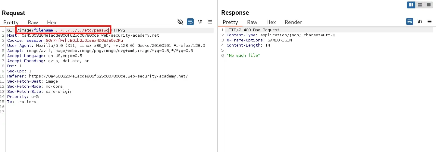
Task: Click the Sec-Fetch-Site: same-origin line
Action: click(40, 92)
